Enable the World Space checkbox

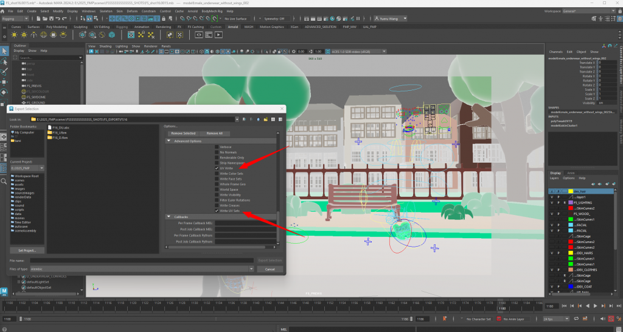[x=217, y=189]
